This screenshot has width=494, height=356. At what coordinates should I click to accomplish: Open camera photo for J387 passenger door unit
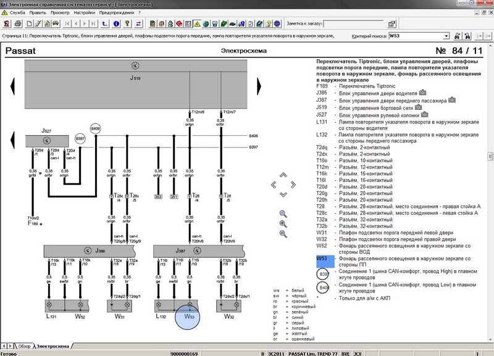pos(452,100)
